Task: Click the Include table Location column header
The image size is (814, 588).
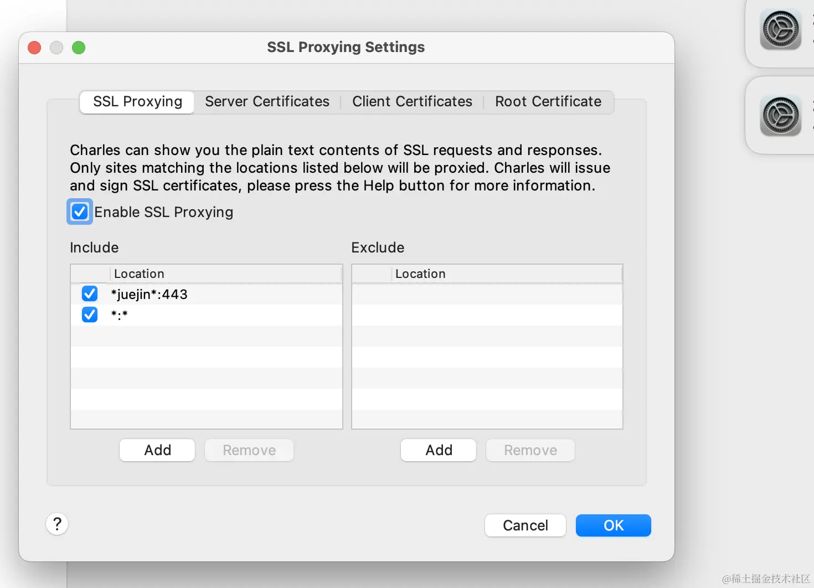Action: (221, 274)
